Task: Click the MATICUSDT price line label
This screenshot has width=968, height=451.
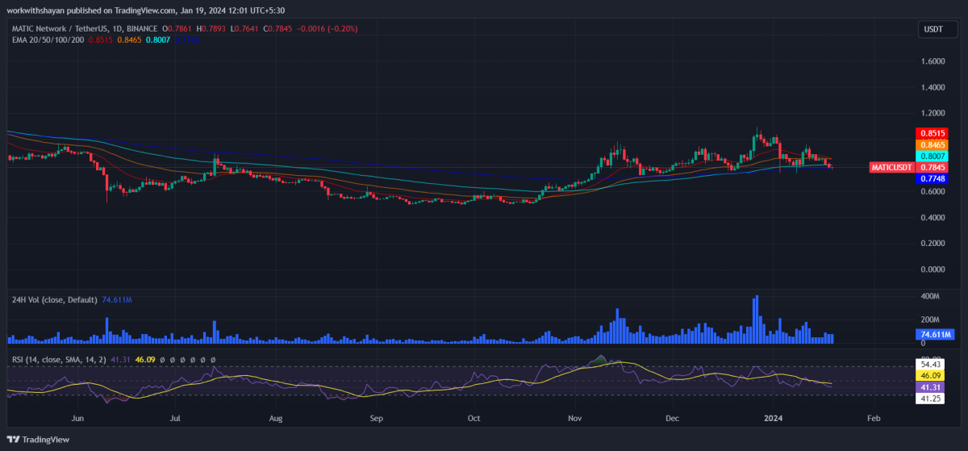Action: [x=891, y=167]
